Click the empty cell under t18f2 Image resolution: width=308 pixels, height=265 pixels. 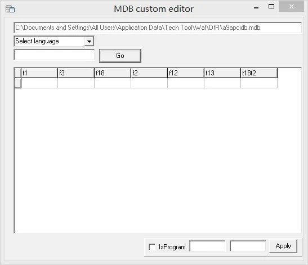[x=259, y=83]
